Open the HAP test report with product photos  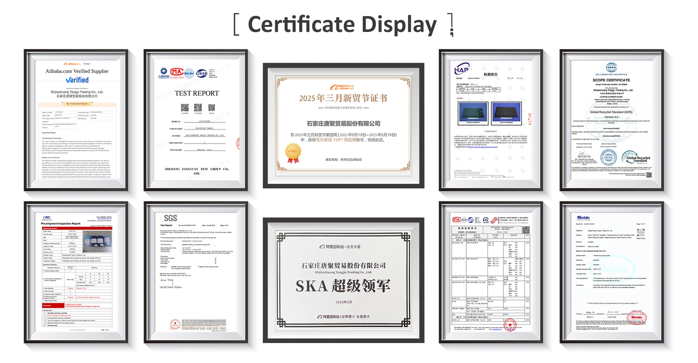491,120
